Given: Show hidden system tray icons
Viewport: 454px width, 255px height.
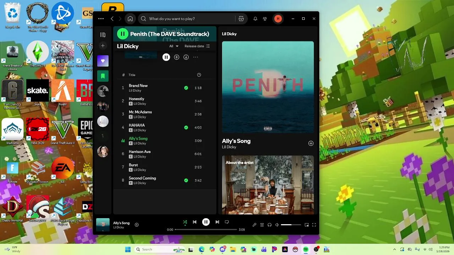Looking at the screenshot, I should [x=394, y=249].
